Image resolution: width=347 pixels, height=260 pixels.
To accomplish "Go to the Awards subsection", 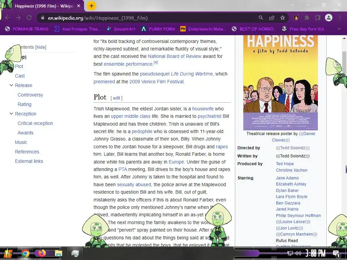I will (x=25, y=133).
